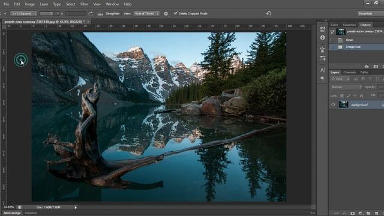Expand the document info status arrow
The height and width of the screenshot is (216, 384).
point(76,208)
